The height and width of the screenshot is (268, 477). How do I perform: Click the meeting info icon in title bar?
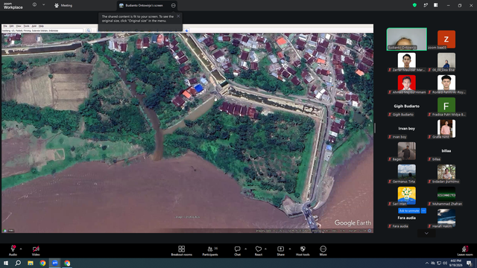pyautogui.click(x=34, y=4)
